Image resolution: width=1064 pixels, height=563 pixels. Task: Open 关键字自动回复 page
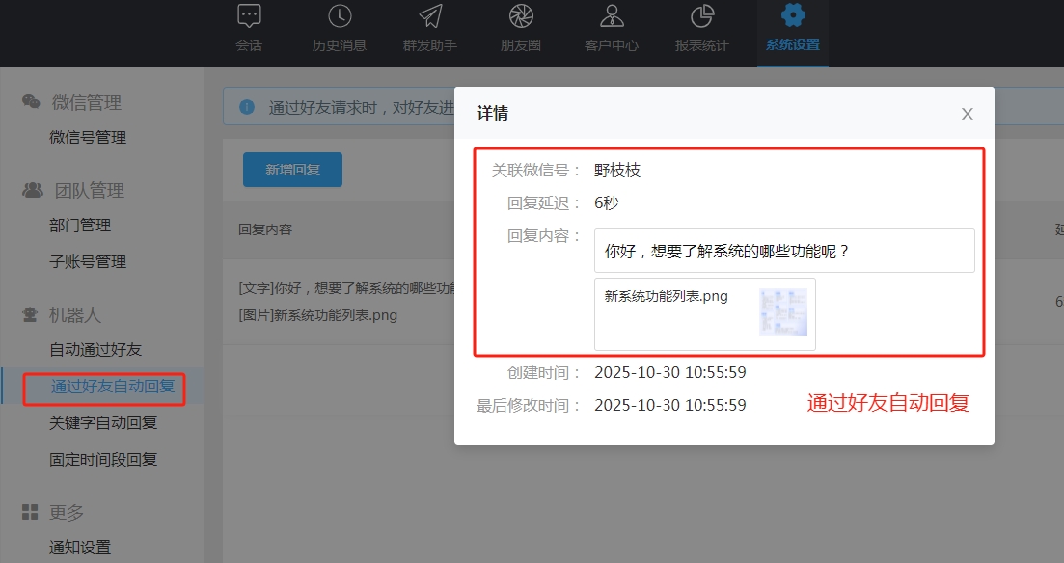click(x=103, y=423)
